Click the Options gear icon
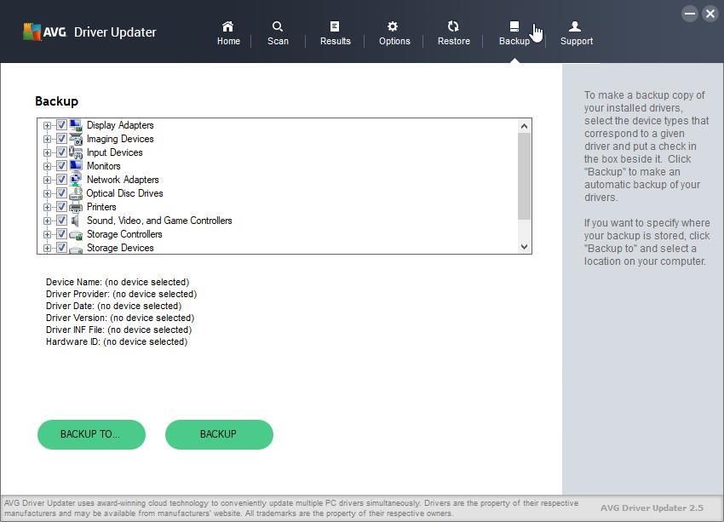Viewport: 724px width, 522px height. pos(393,26)
